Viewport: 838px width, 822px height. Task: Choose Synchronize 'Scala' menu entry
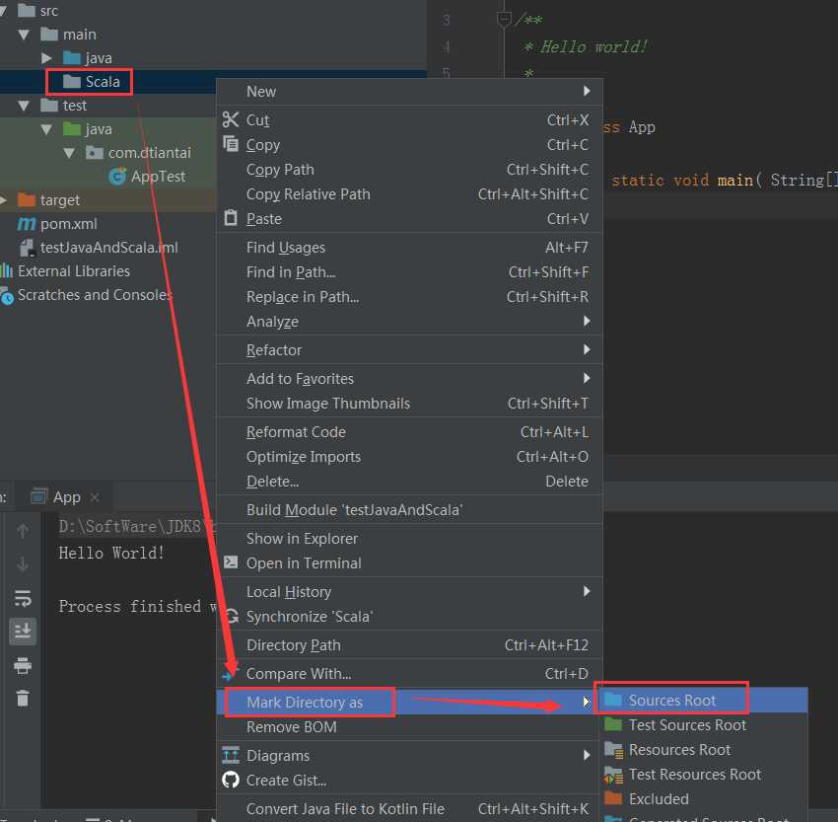[x=409, y=616]
